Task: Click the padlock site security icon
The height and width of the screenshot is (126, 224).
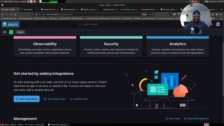Action: pos(36,14)
